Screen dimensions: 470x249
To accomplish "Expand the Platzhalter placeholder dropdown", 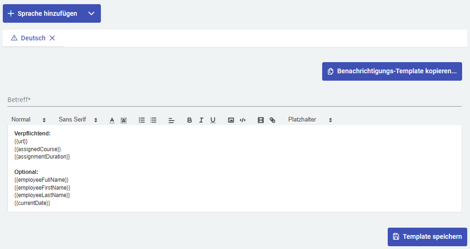I will (x=310, y=120).
